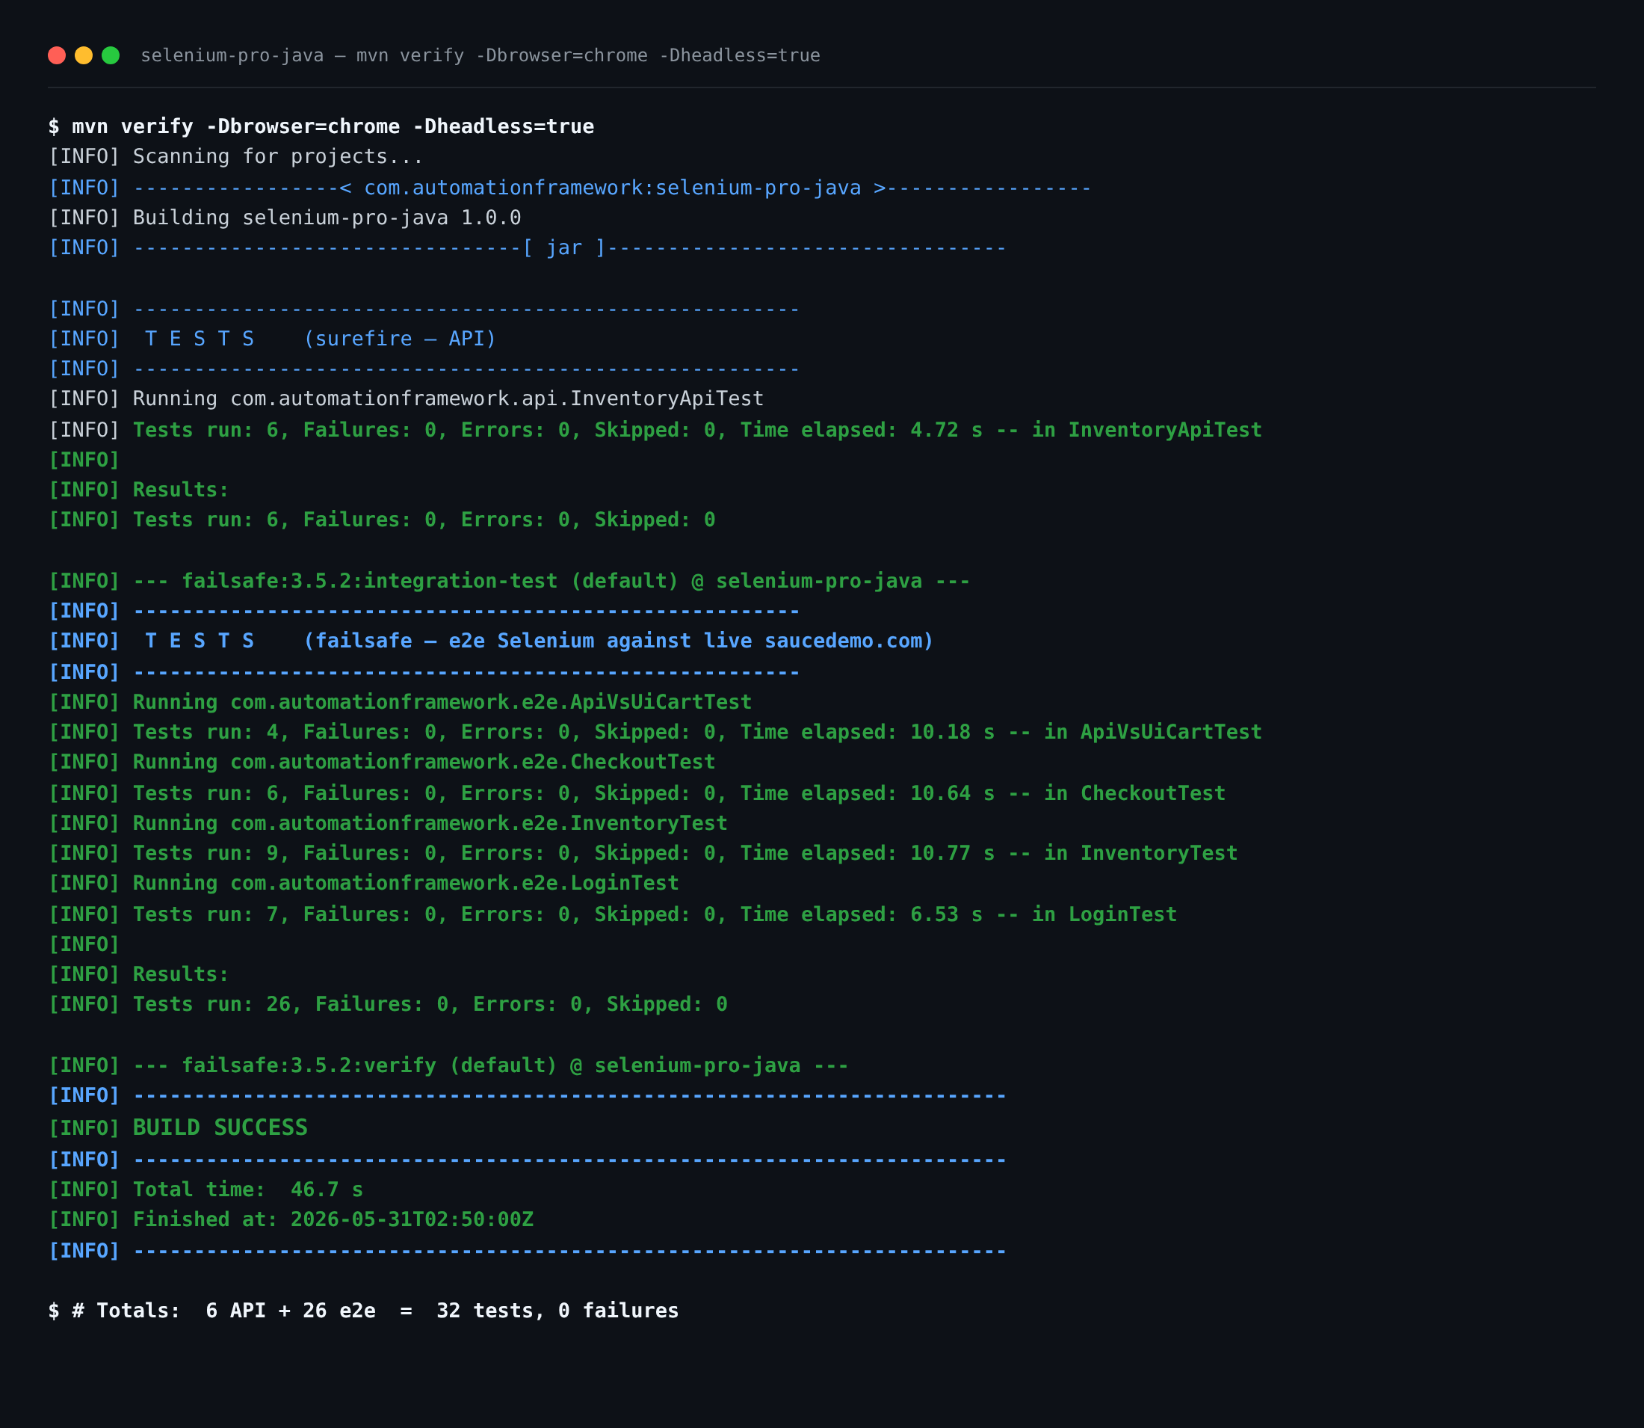
Task: Click the '$ mvn verify' command line
Action: (x=321, y=126)
